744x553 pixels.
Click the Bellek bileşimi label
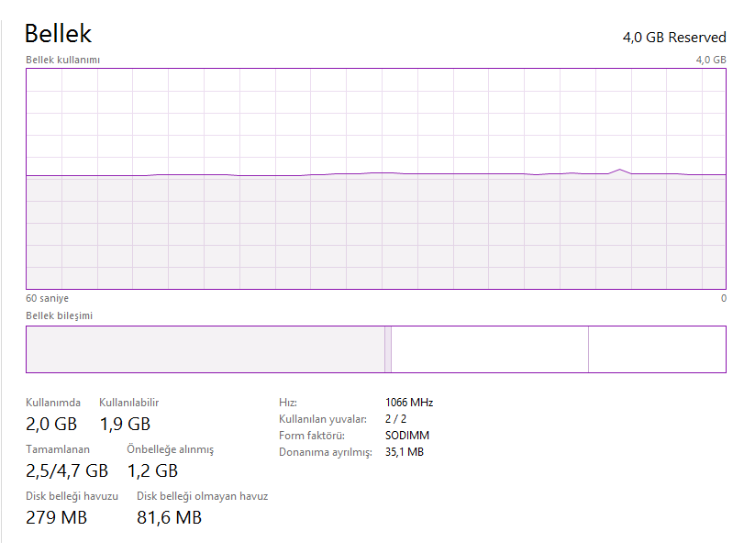click(x=59, y=315)
